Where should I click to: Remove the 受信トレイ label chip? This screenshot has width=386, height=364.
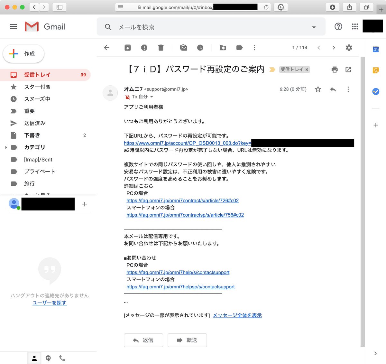coord(307,70)
